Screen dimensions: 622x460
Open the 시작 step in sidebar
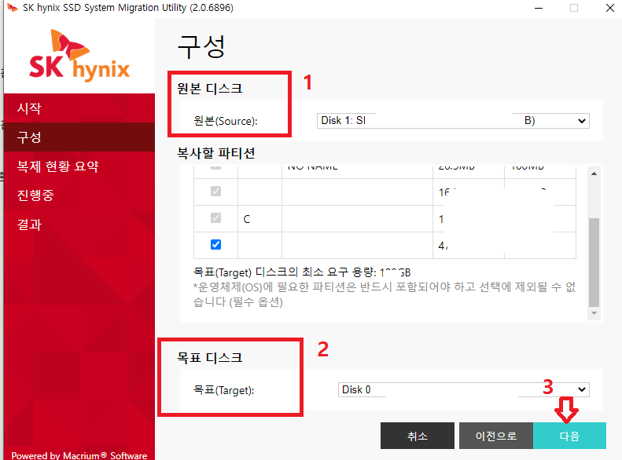tap(79, 108)
